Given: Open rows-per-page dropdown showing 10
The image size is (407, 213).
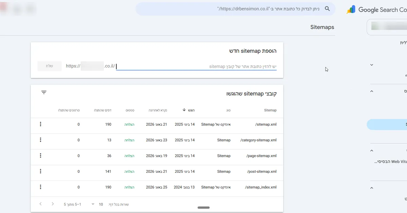Looking at the screenshot, I should click(97, 204).
